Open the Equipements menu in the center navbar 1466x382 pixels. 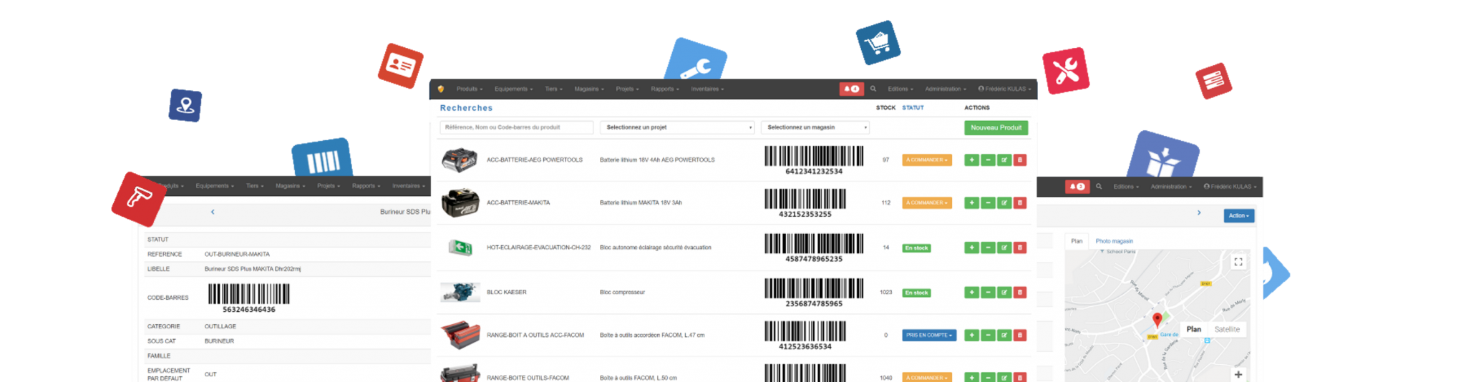[514, 89]
